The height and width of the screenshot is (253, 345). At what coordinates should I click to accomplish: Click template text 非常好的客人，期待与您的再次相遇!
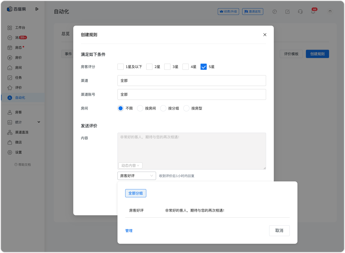195,210
